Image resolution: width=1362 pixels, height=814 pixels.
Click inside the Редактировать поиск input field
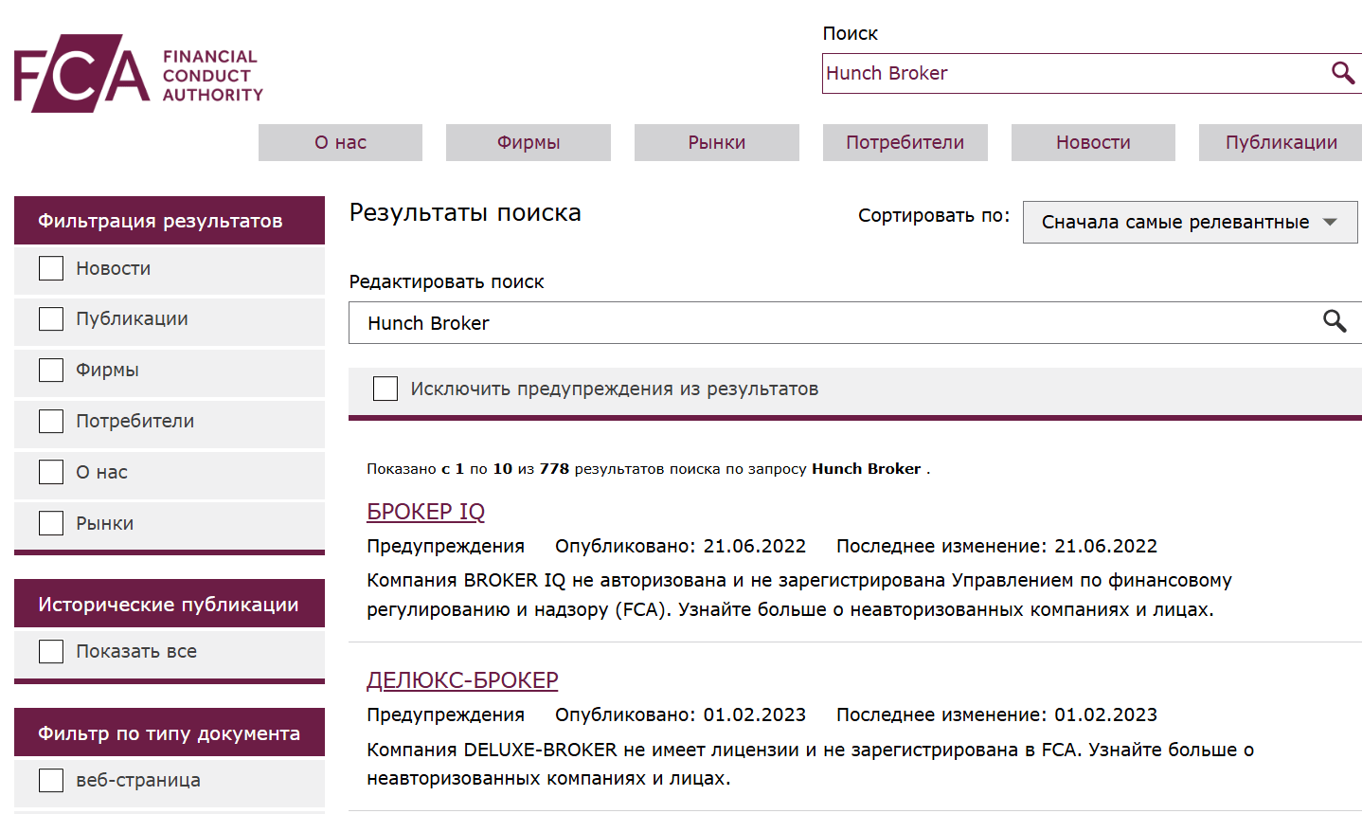pos(663,321)
